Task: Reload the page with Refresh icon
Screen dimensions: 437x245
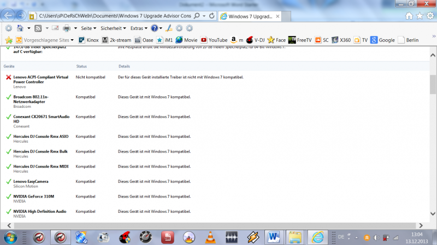Action: pyautogui.click(x=212, y=16)
